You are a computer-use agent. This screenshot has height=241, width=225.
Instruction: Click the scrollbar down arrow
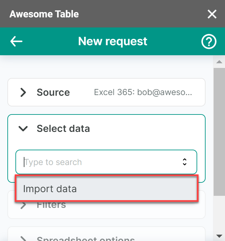pos(219,236)
